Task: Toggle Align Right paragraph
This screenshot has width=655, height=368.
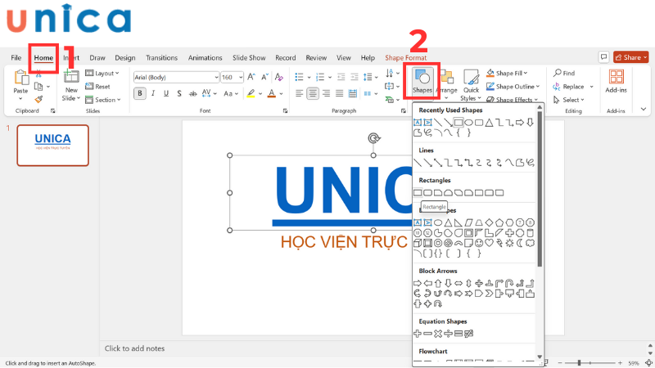Action: (x=326, y=93)
